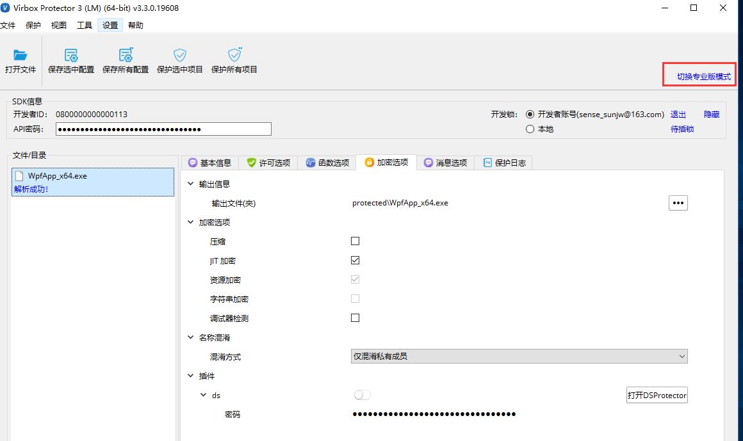The image size is (743, 441).
Task: Switch to the 许可选项 tab
Action: coord(268,163)
